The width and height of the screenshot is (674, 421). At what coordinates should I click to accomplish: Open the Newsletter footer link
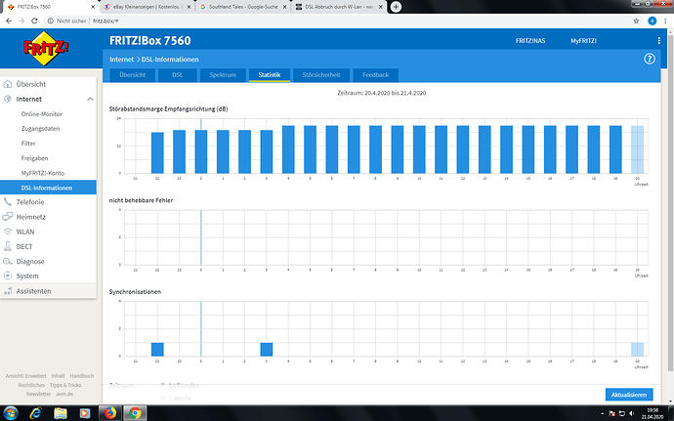pyautogui.click(x=38, y=394)
